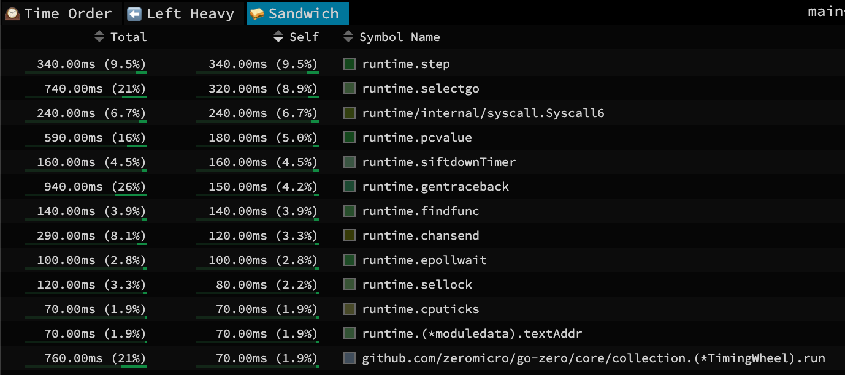Click the color swatch beside runtime.step
845x375 pixels.
pos(350,64)
